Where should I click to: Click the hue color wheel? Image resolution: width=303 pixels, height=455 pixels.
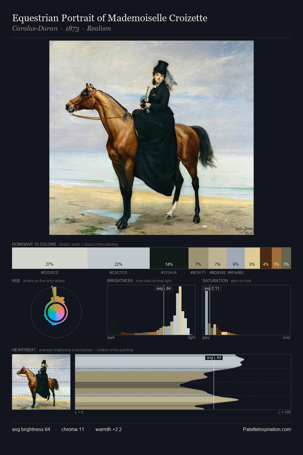click(x=56, y=312)
